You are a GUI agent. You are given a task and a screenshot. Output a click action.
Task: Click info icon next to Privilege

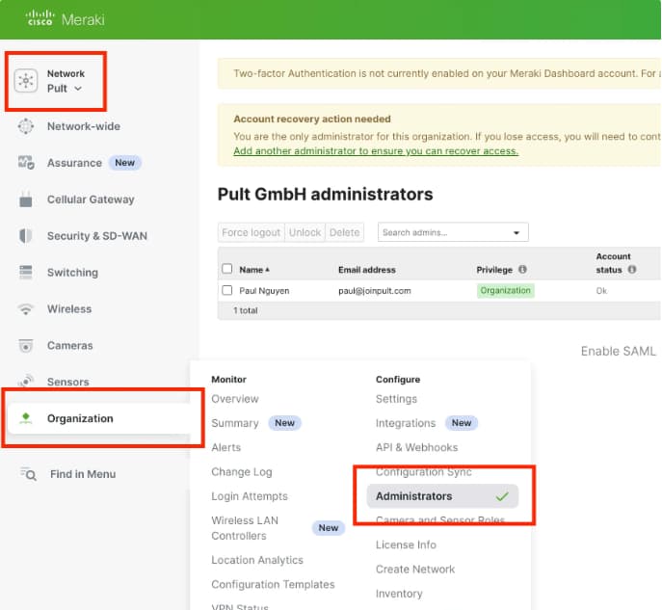pos(522,269)
